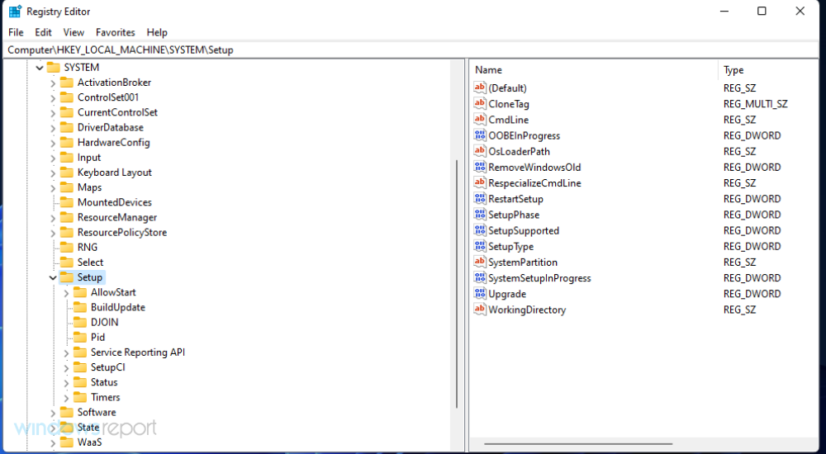The image size is (826, 454).
Task: Expand the DriverDatabase key
Action: (x=53, y=127)
